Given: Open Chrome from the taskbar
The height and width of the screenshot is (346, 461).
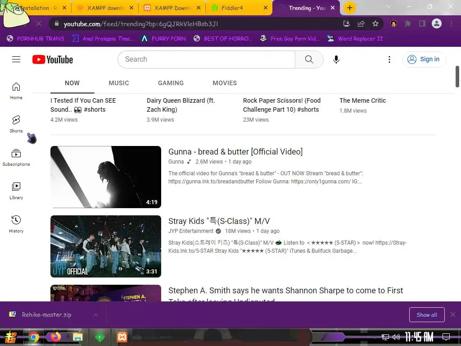Looking at the screenshot, I should coord(33,337).
